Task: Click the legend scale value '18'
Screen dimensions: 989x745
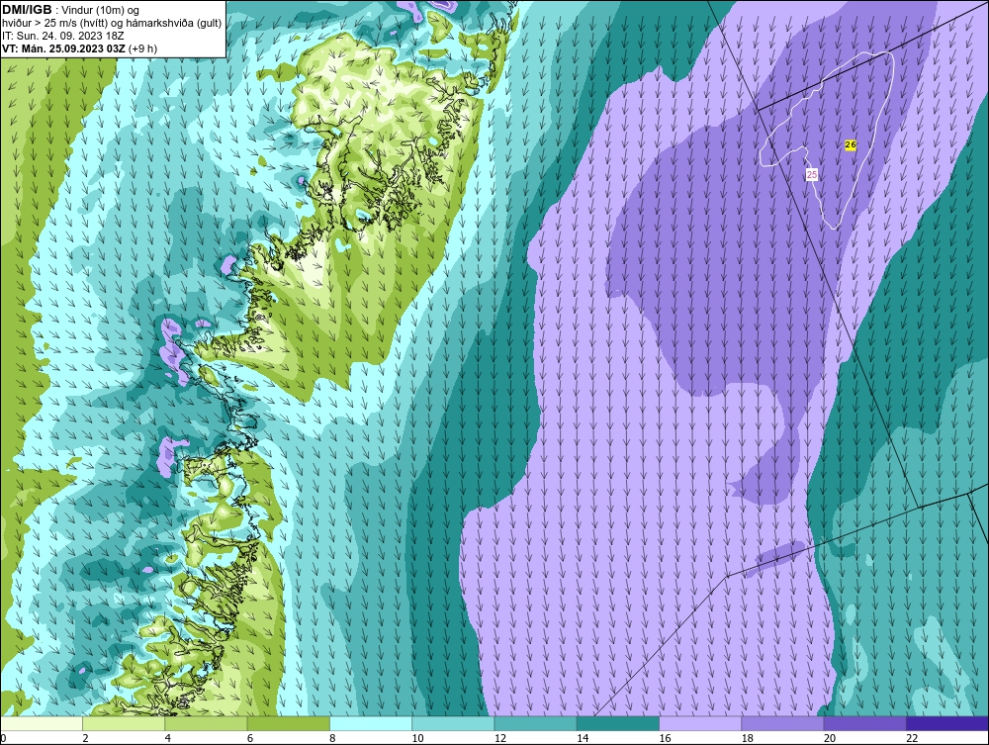Action: pos(747,739)
